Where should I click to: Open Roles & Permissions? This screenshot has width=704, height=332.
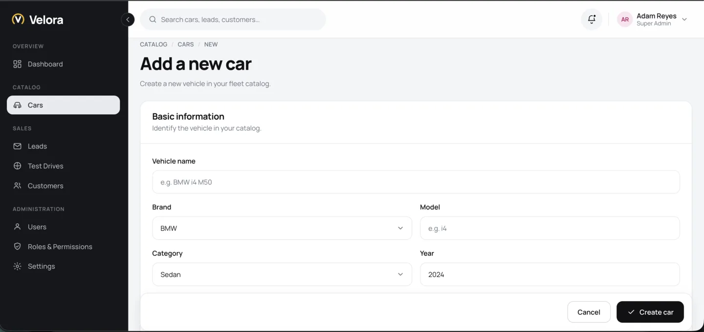click(x=64, y=247)
